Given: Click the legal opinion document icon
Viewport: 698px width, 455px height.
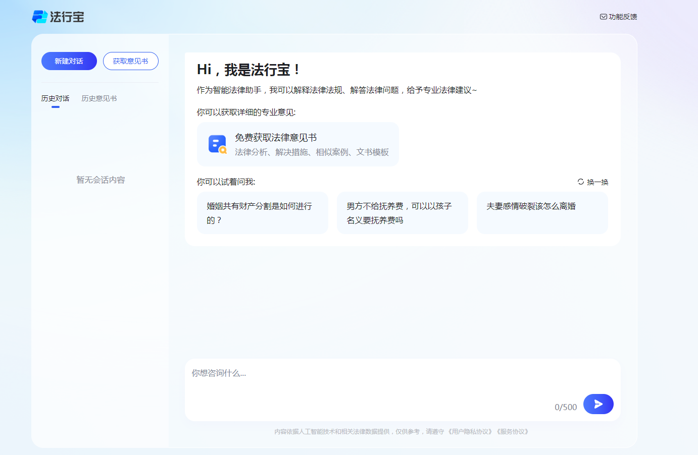Looking at the screenshot, I should pos(218,144).
